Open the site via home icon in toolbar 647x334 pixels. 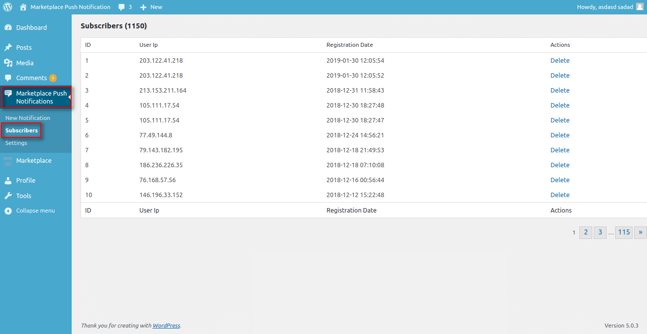(x=22, y=6)
